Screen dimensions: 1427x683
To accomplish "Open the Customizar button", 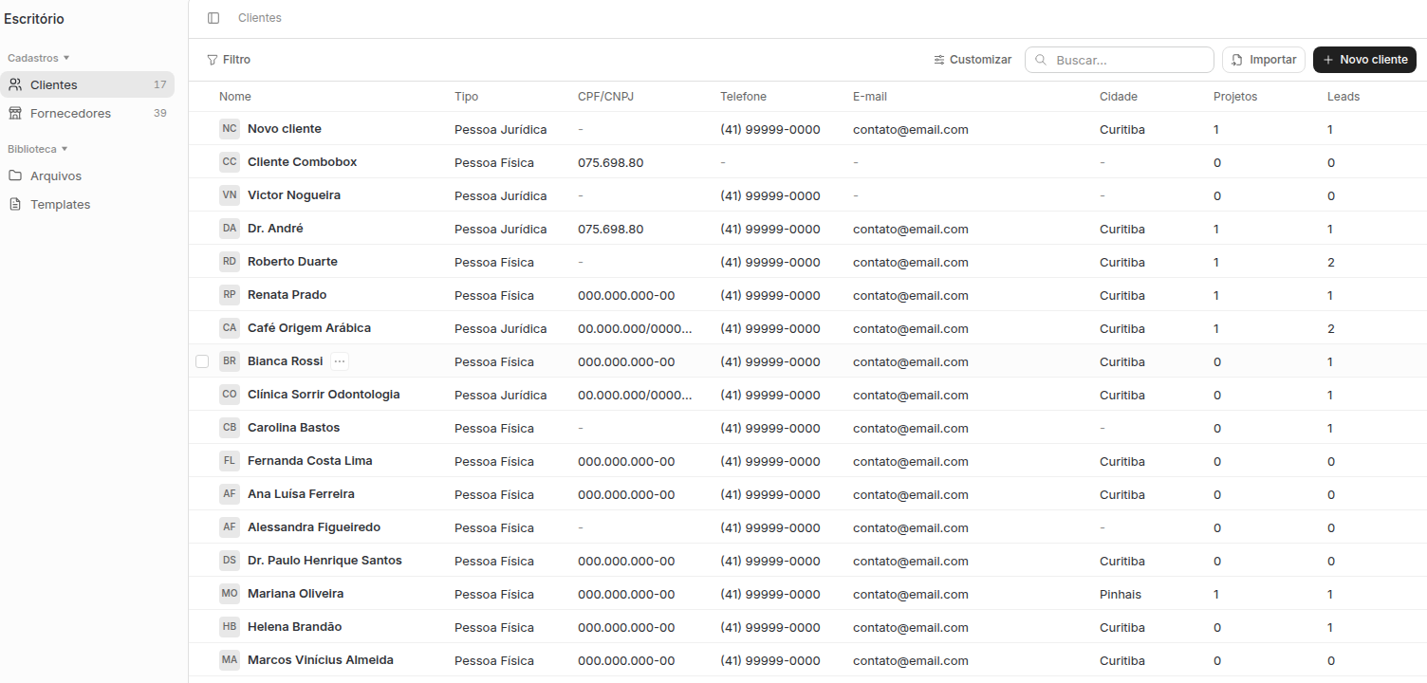I will coord(973,60).
